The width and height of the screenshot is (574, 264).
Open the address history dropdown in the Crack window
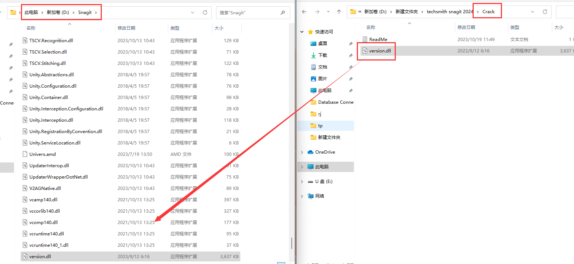(532, 12)
